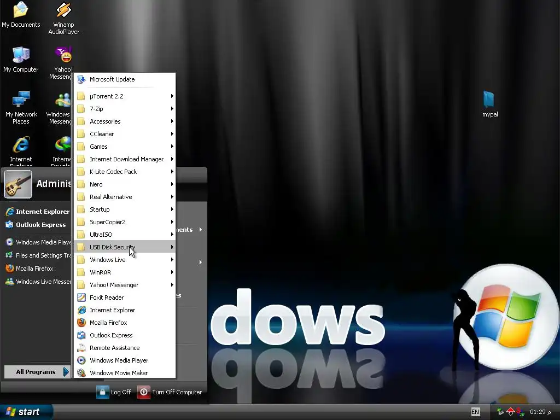The width and height of the screenshot is (560, 420).
Task: Launch Foxit Reader from programs menu
Action: coord(125,297)
